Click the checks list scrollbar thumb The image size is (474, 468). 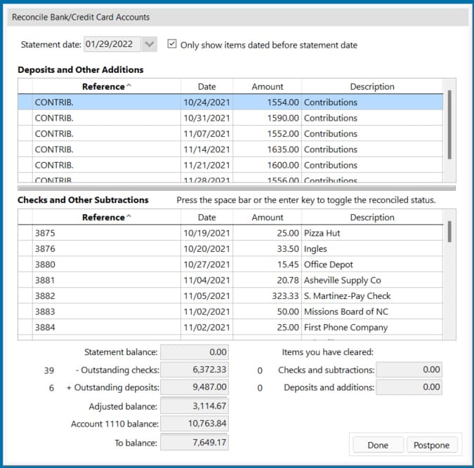point(449,231)
